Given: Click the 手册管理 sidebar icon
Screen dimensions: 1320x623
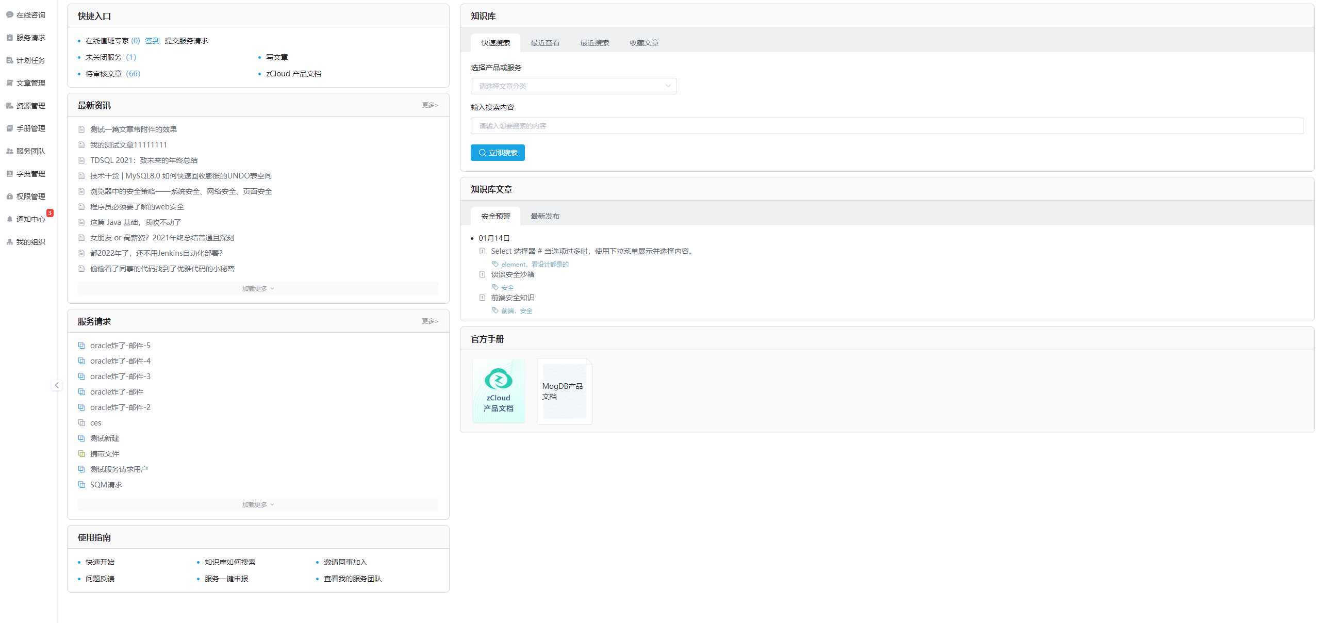Looking at the screenshot, I should pos(9,128).
